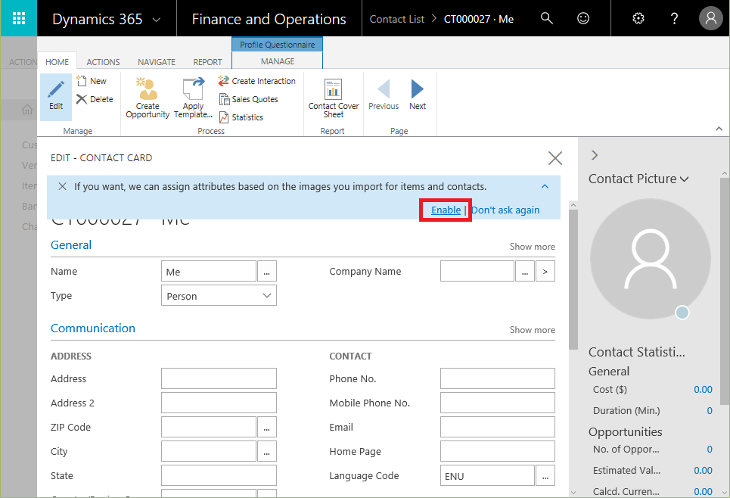This screenshot has width=730, height=498.
Task: Close the Edit Contact Card dialog
Action: pos(555,158)
